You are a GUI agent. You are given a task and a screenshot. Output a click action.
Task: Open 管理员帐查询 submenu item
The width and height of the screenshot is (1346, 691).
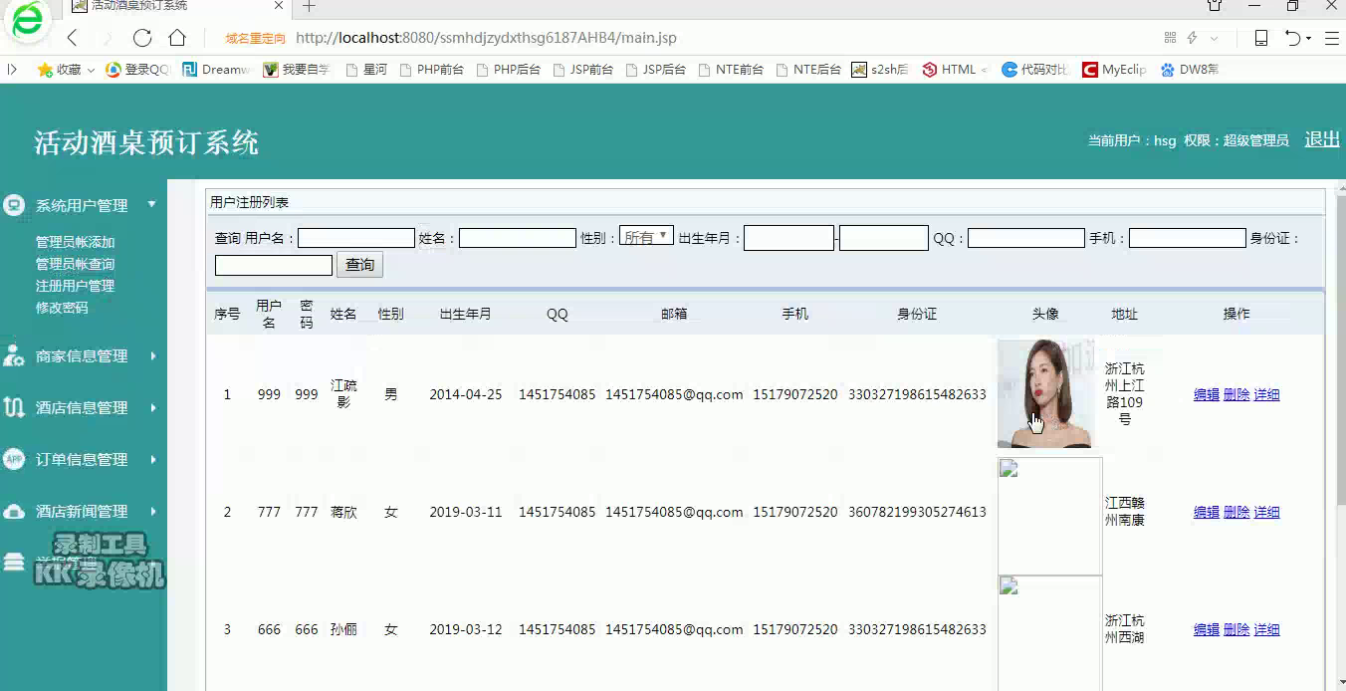[76, 264]
